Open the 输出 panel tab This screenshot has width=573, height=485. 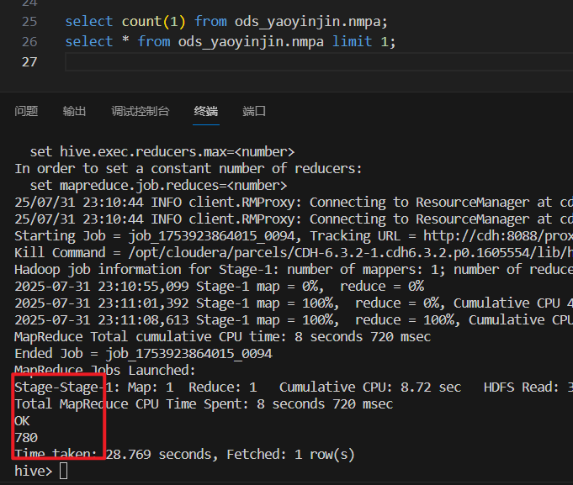click(74, 111)
